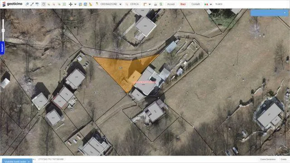Select the zoom out magnifier
290x163 pixels.
point(54,4)
